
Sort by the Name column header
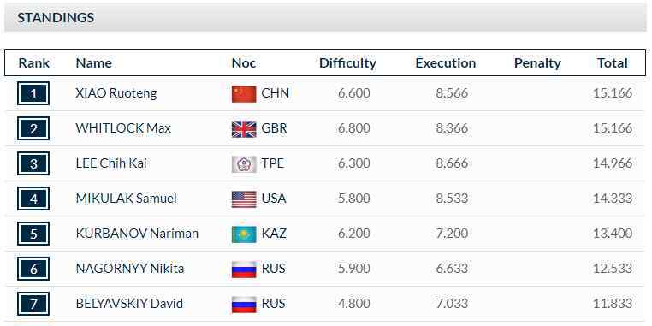pos(93,63)
